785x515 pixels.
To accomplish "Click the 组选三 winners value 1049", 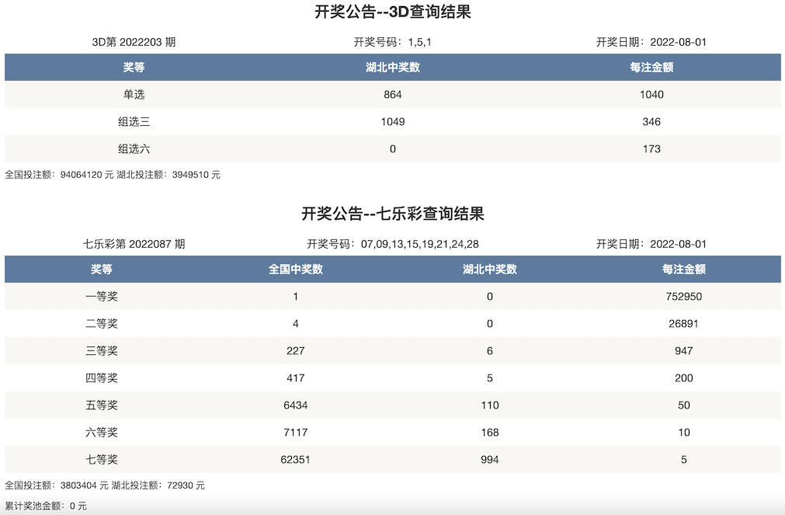I will tap(393, 122).
